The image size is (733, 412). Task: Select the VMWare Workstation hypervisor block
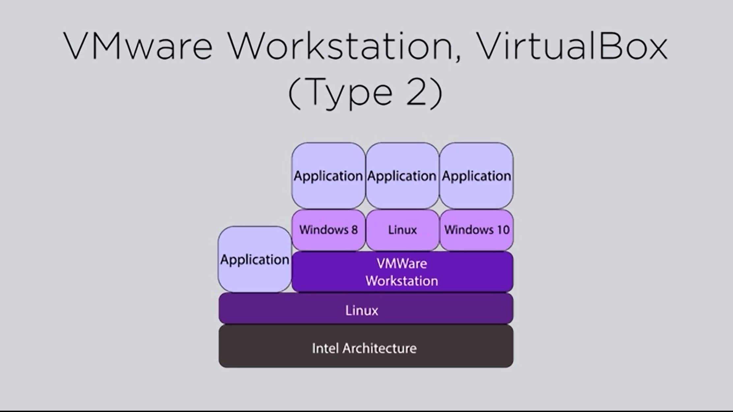(x=402, y=272)
